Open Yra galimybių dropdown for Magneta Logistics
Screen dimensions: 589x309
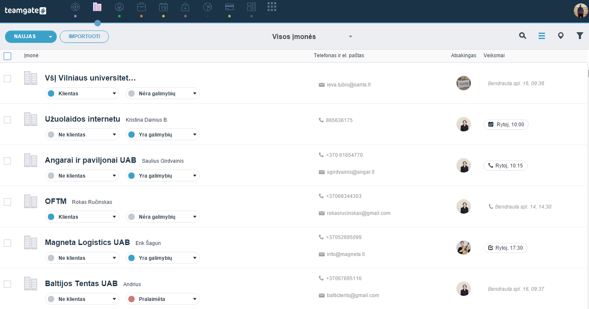coord(163,258)
